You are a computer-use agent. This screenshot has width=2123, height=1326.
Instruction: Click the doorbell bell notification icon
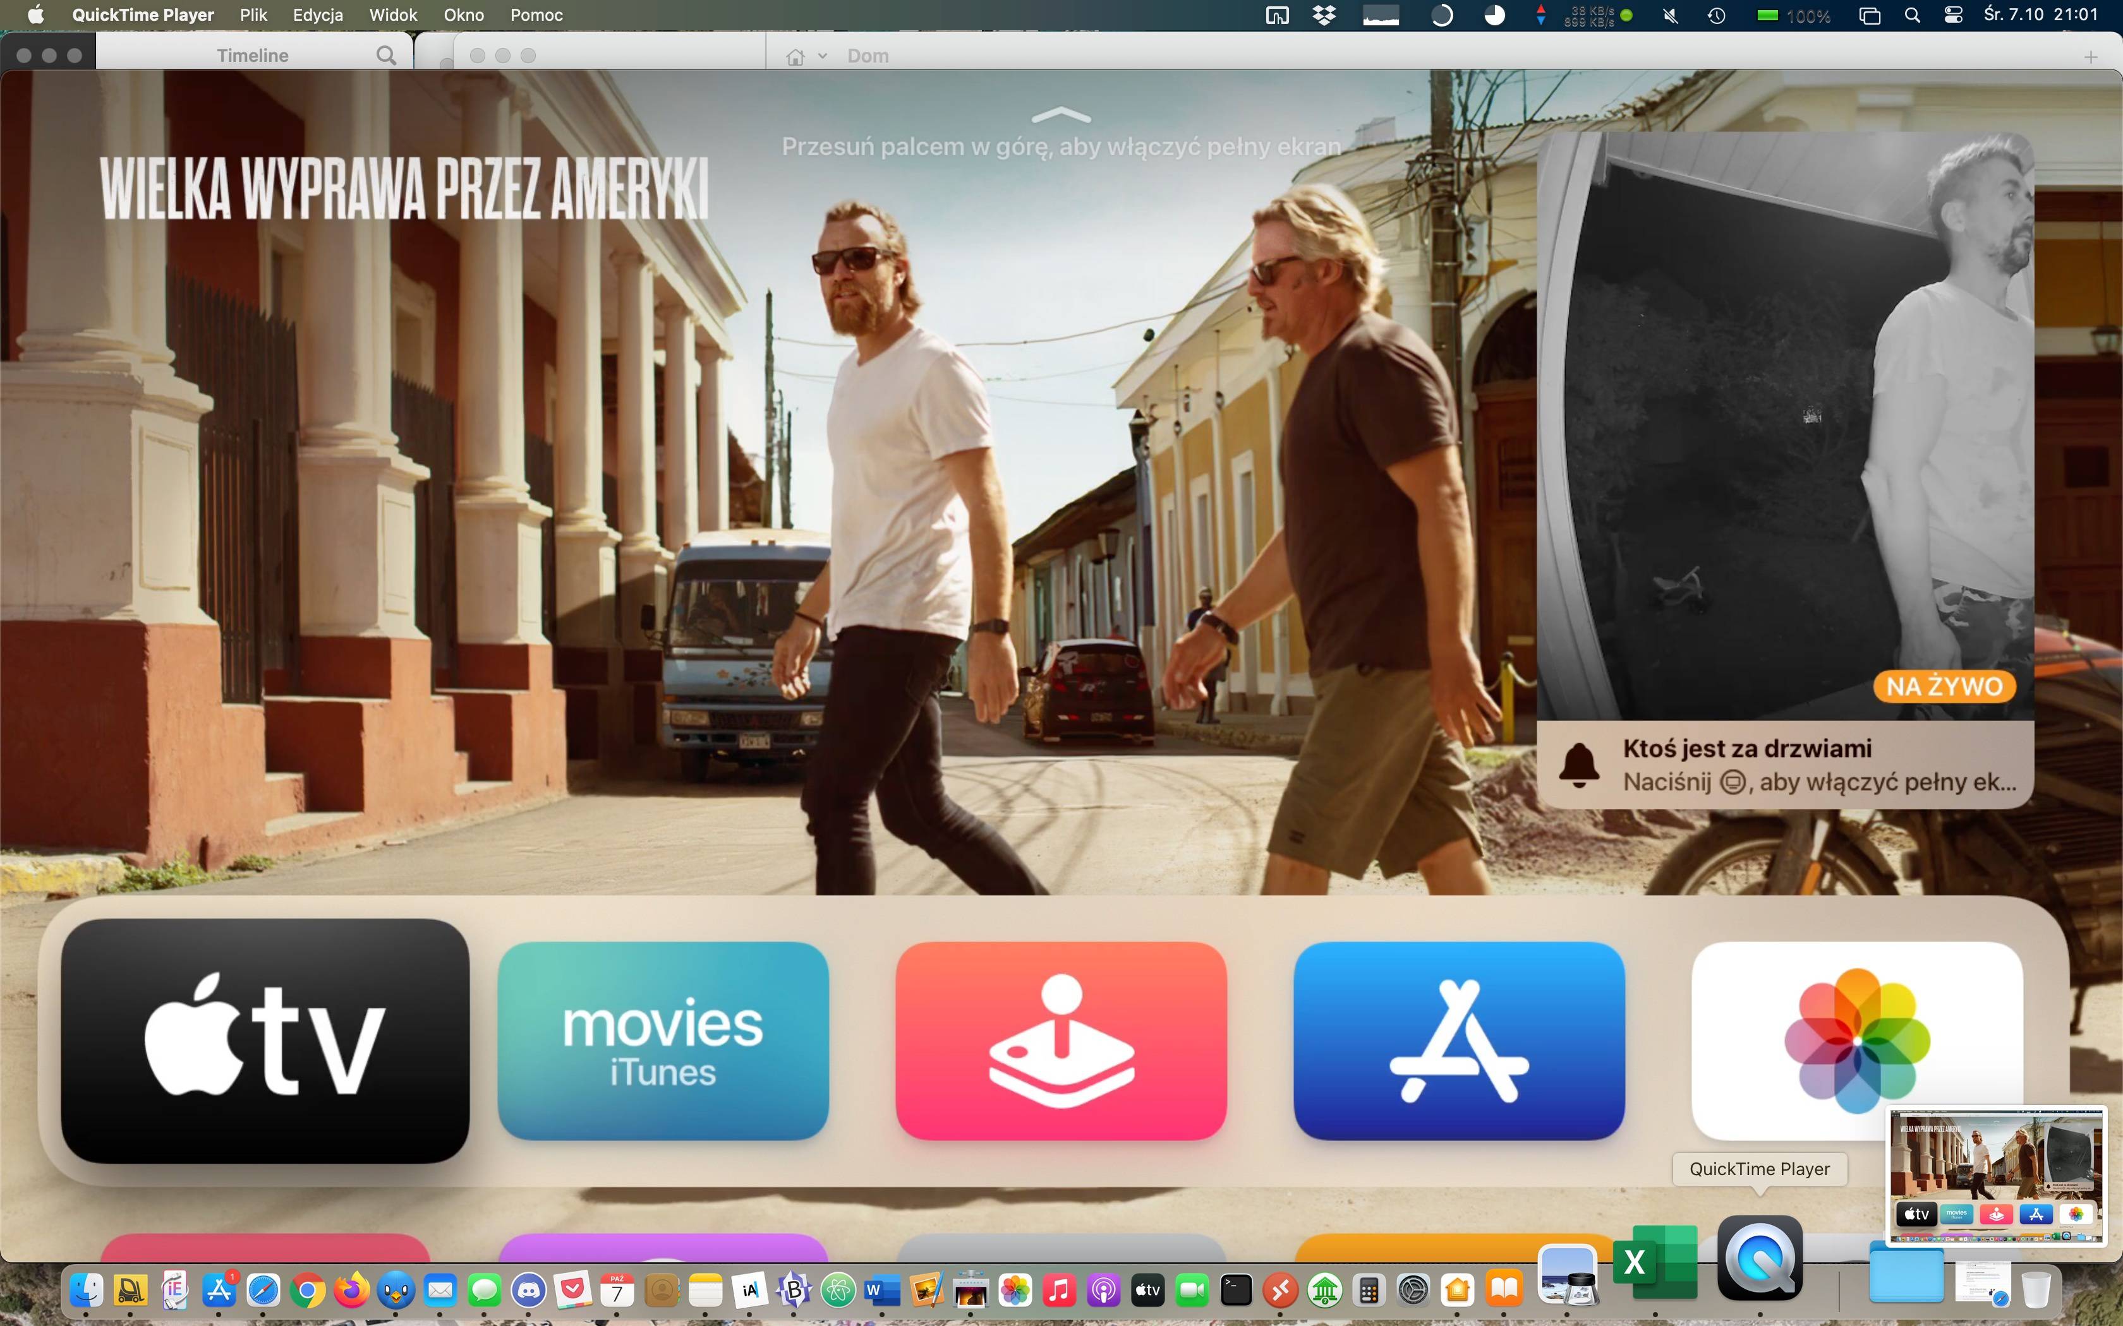(1579, 765)
